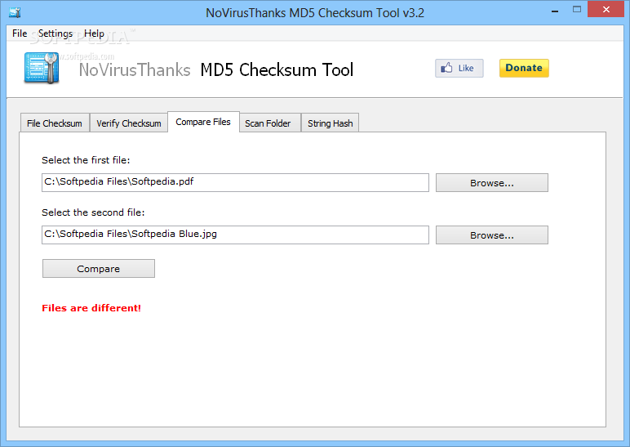Viewport: 630px width, 447px height.
Task: Open the String Hash tab
Action: pyautogui.click(x=331, y=123)
